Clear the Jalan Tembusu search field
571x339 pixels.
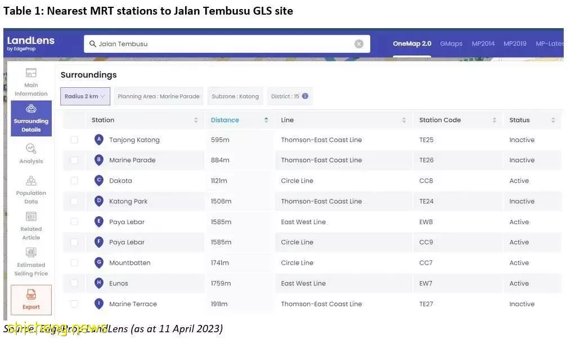359,44
